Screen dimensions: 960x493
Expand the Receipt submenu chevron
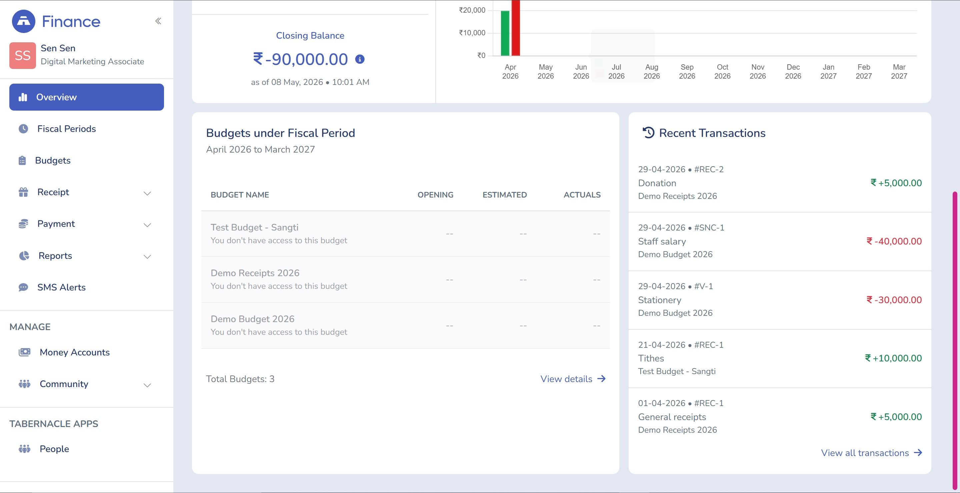148,193
